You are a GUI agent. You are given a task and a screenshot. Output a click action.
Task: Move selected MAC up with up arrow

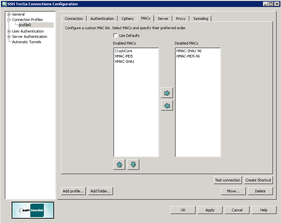pyautogui.click(x=119, y=165)
